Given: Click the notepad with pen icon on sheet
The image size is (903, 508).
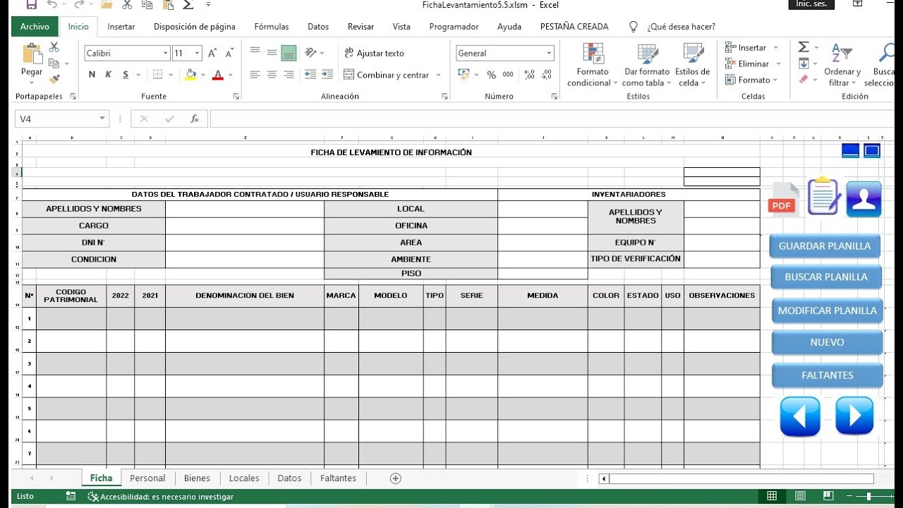Looking at the screenshot, I should click(824, 197).
